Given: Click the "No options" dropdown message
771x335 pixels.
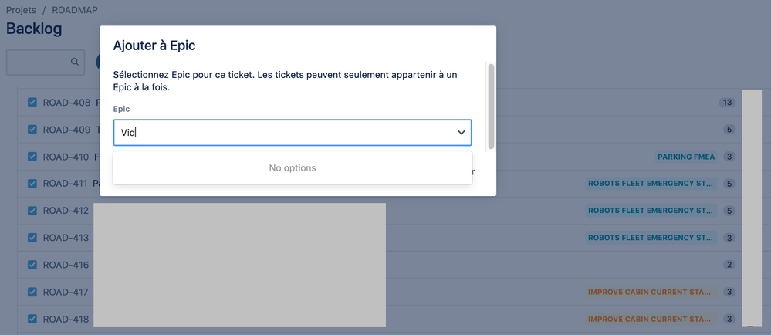Looking at the screenshot, I should 293,167.
